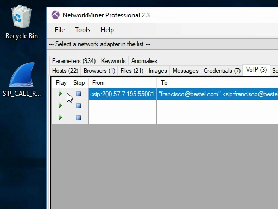
Task: Select the SIP_CALL_R... Wireshark capture file icon
Action: coord(22,79)
